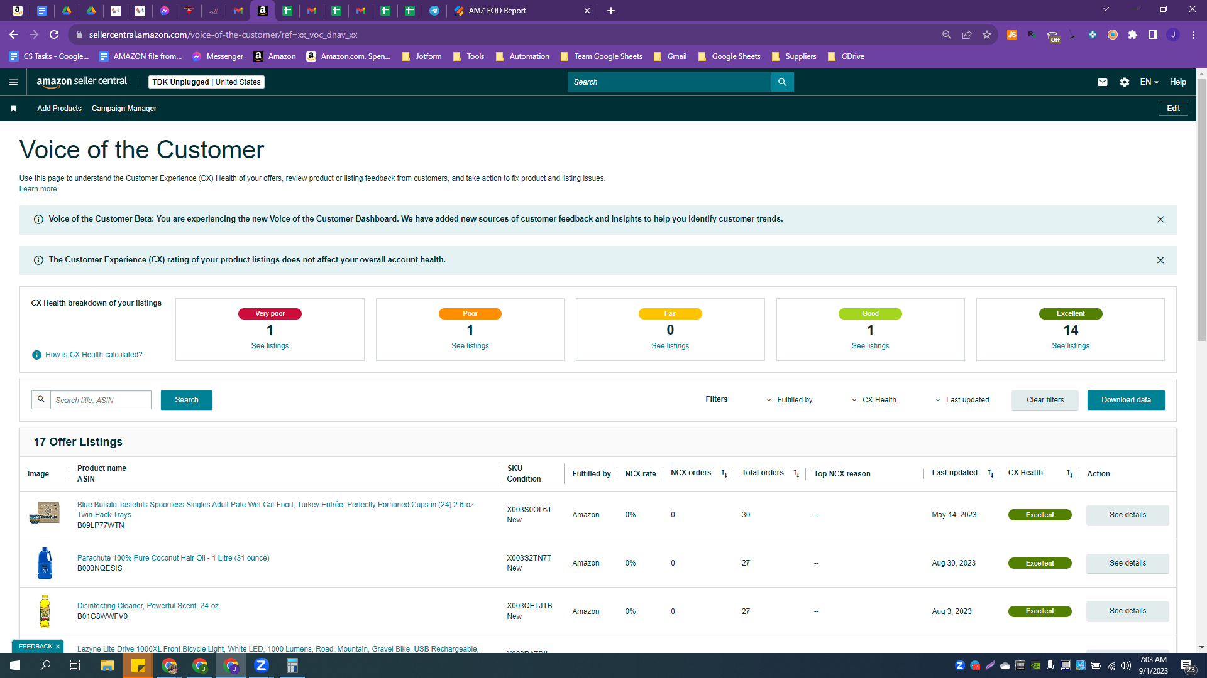Open Seller Central settings gear

click(1125, 82)
